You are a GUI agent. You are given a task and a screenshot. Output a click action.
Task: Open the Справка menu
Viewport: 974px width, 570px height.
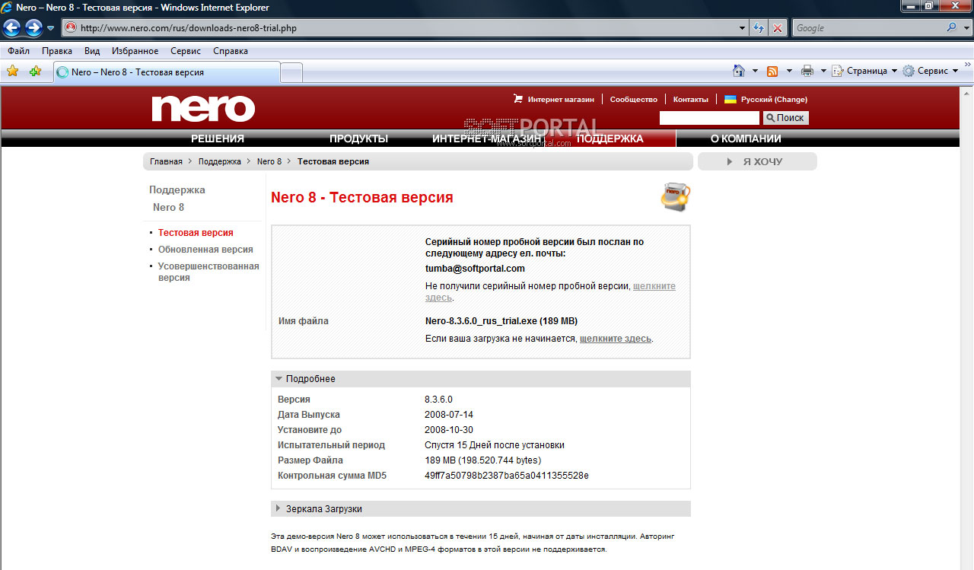point(231,51)
